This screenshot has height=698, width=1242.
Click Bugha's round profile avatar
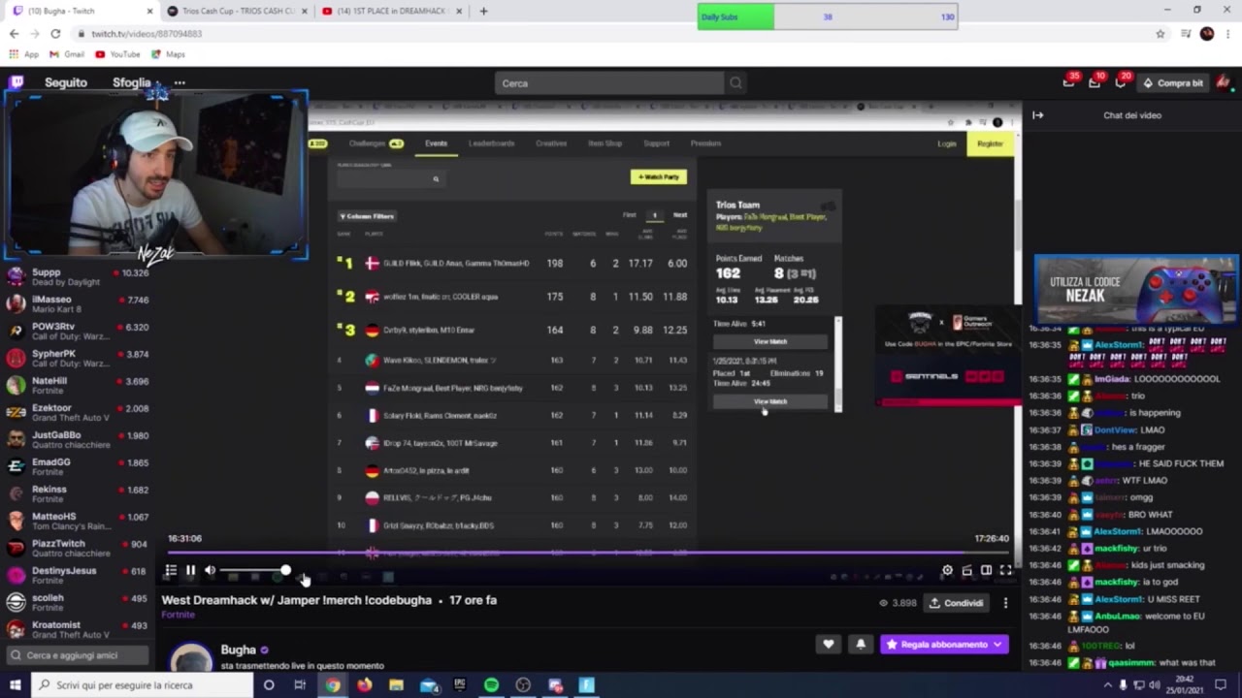[191, 658]
